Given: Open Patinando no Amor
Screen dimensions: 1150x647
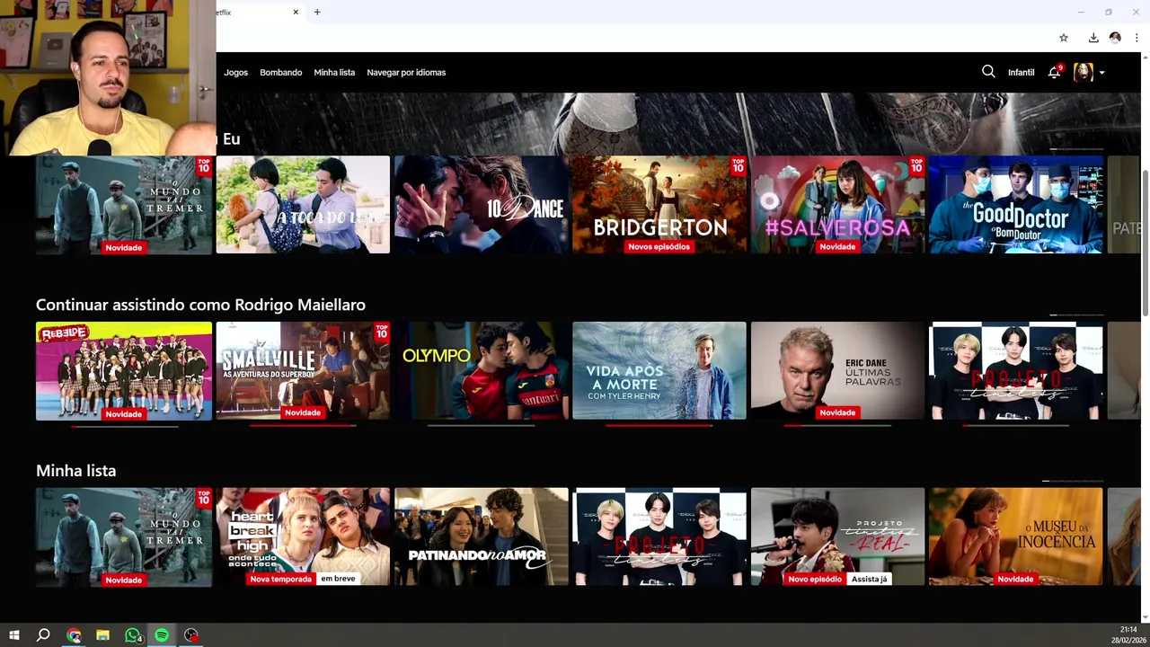Looking at the screenshot, I should tap(482, 536).
